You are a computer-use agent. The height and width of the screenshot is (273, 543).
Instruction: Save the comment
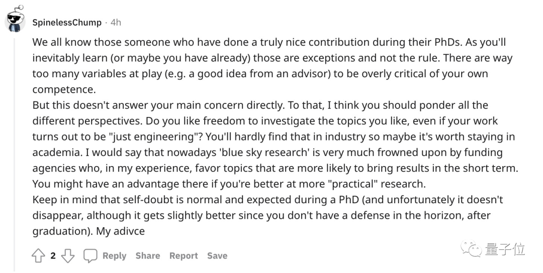(x=217, y=256)
